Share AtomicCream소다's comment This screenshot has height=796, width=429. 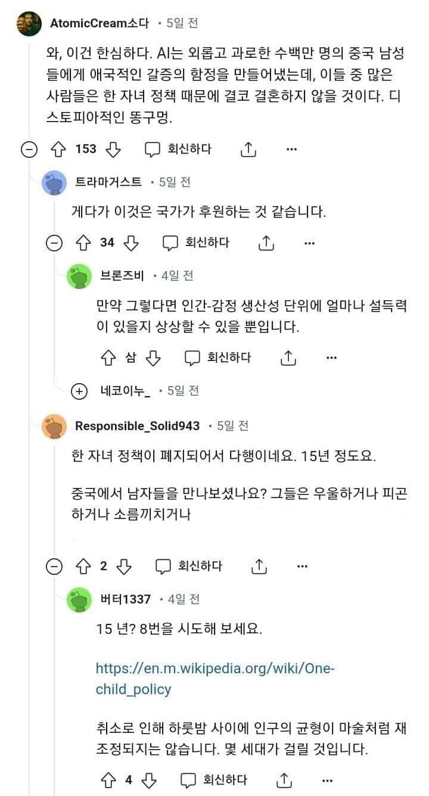pyautogui.click(x=248, y=150)
